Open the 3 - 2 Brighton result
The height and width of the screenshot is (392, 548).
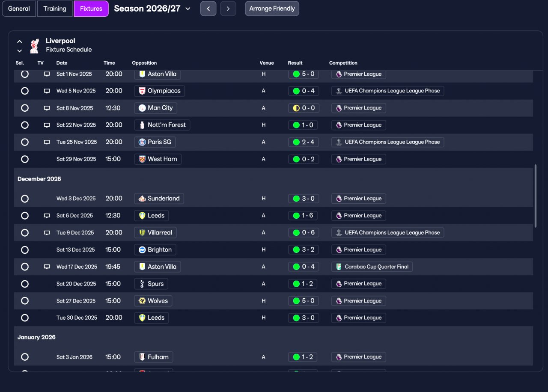tap(303, 250)
